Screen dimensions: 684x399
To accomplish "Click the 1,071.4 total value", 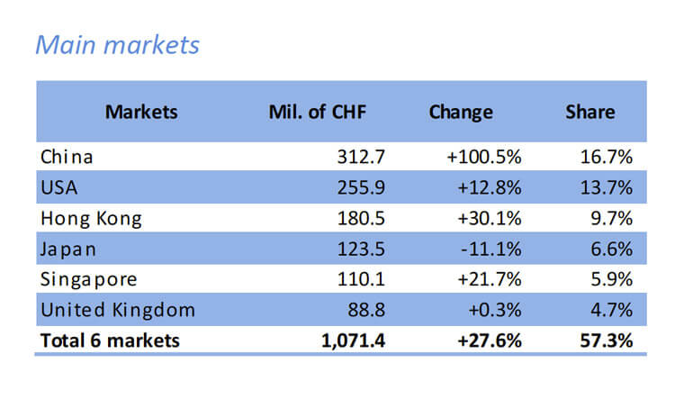I will coord(354,341).
